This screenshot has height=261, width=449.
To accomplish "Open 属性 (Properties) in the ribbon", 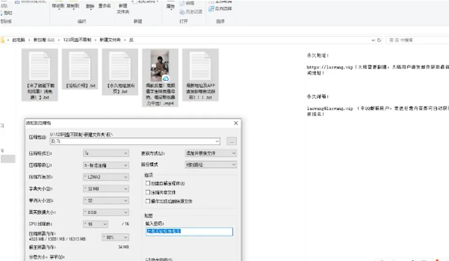I will (x=171, y=6).
